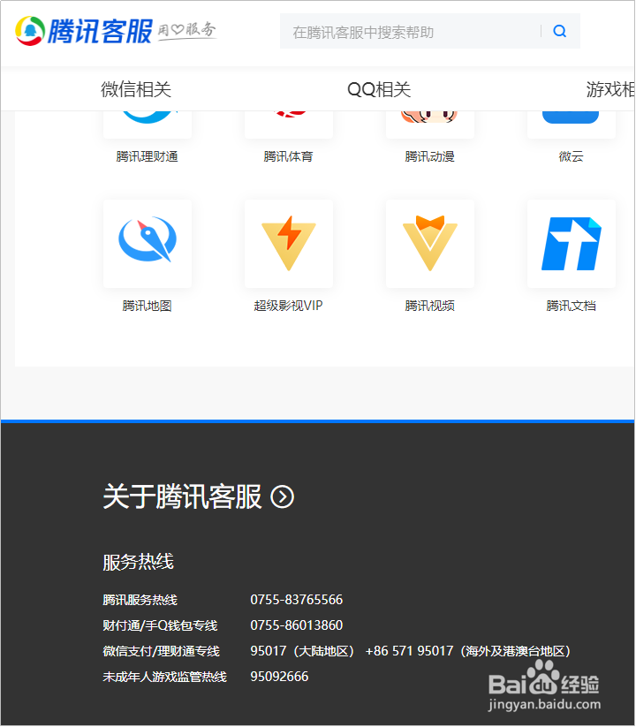This screenshot has width=636, height=727.
Task: Click phone number 0755-83765566
Action: pyautogui.click(x=297, y=600)
